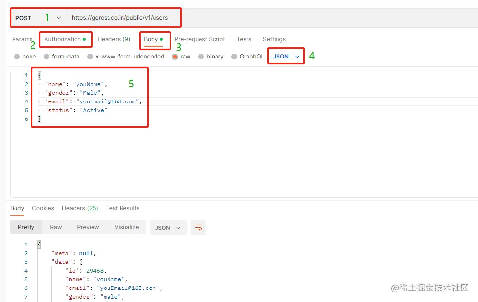Image resolution: width=478 pixels, height=302 pixels.
Task: Select the request Body tab
Action: (154, 39)
